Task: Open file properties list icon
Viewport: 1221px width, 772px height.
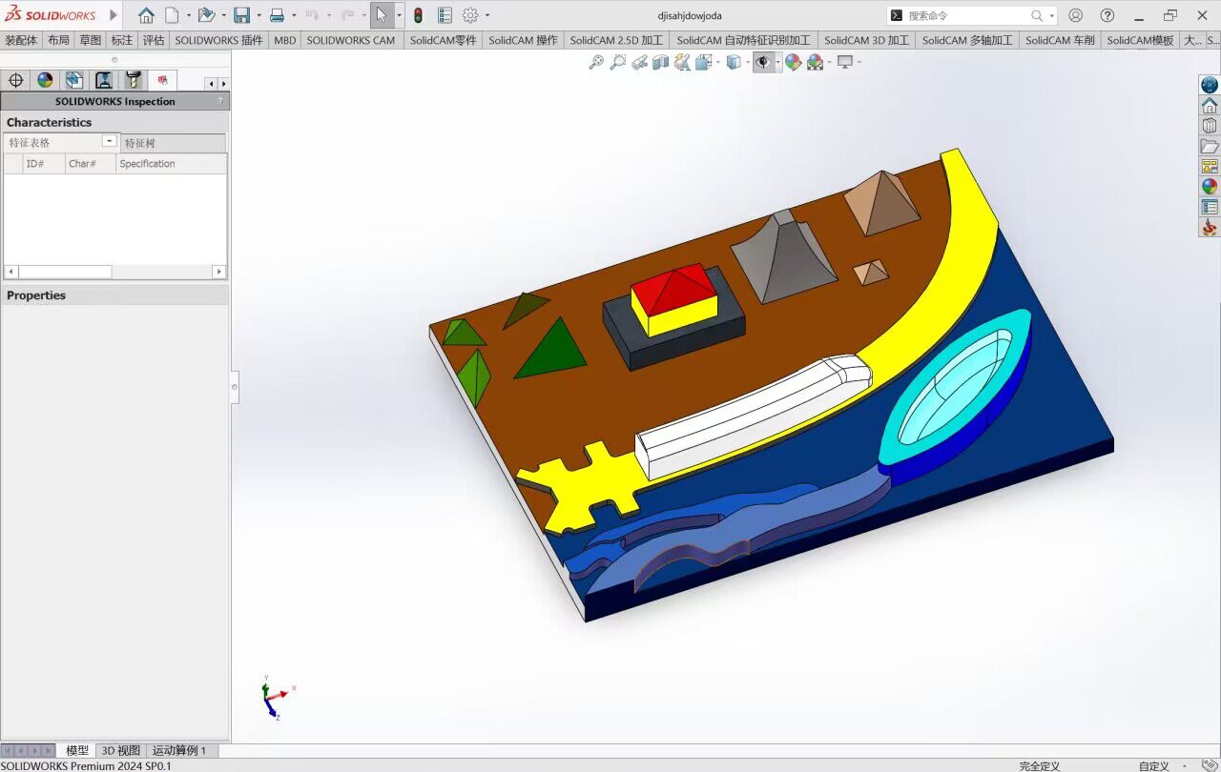Action: 445,15
